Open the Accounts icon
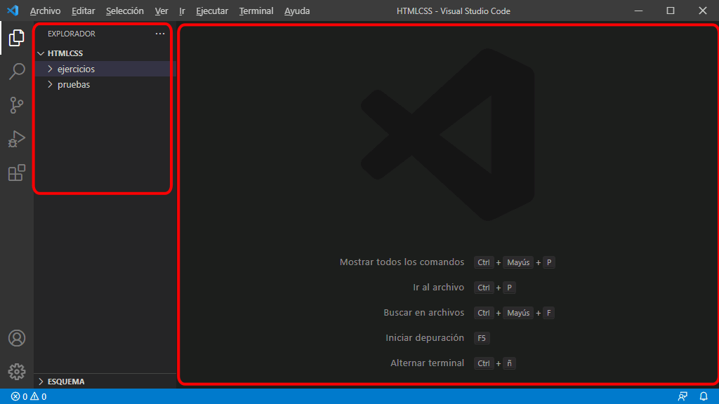The width and height of the screenshot is (719, 404). pyautogui.click(x=17, y=338)
